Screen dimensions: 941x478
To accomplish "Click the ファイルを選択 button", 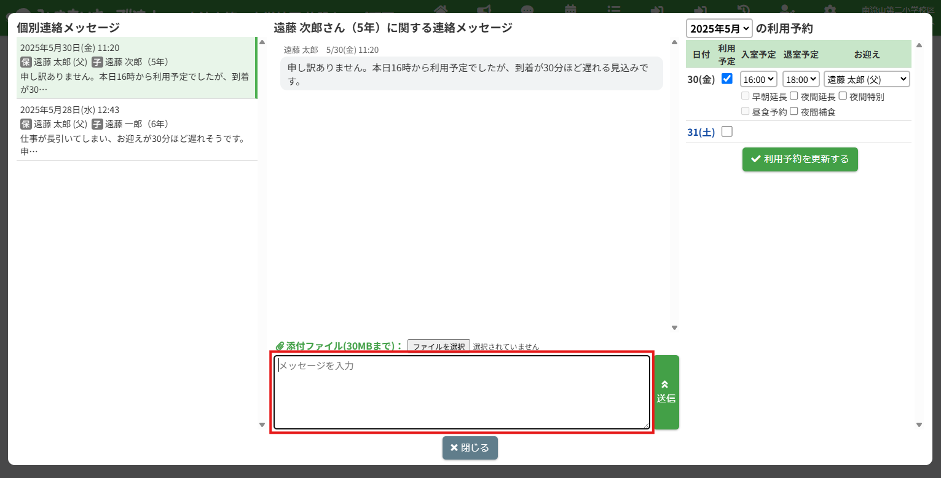I will [438, 347].
